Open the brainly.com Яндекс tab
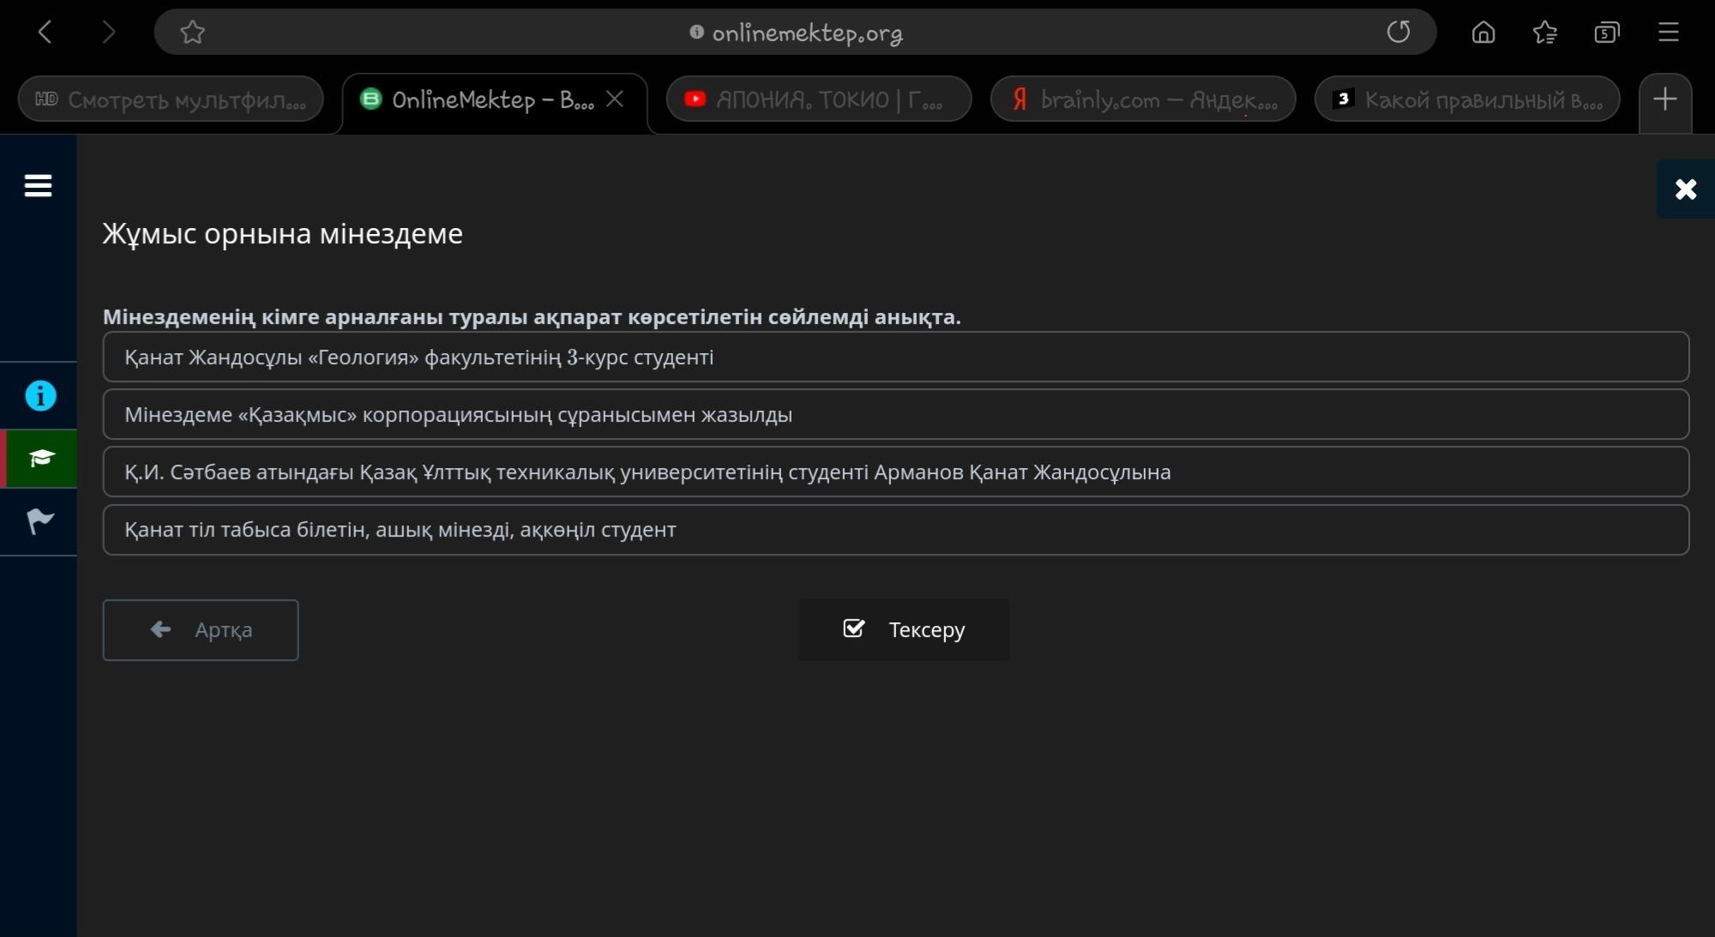 [1142, 100]
